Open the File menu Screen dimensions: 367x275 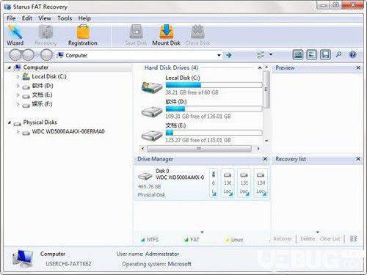pos(11,18)
